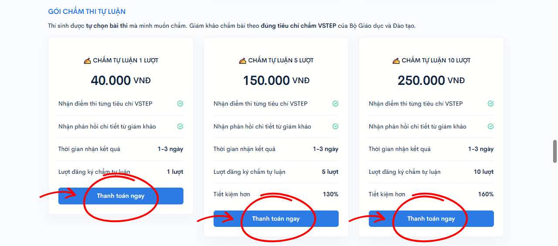Screen dimensions: 558x246
Task: Click the writing-hand icon beside Chấm tự luận 1 lượt
Action: pos(87,61)
